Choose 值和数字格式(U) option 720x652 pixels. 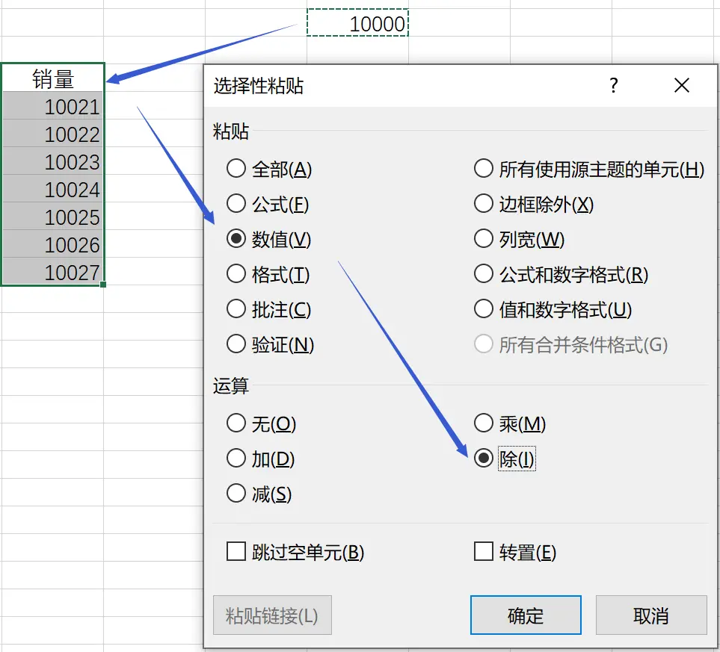coord(484,309)
